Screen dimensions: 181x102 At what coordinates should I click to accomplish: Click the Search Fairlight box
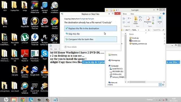click(158, 30)
